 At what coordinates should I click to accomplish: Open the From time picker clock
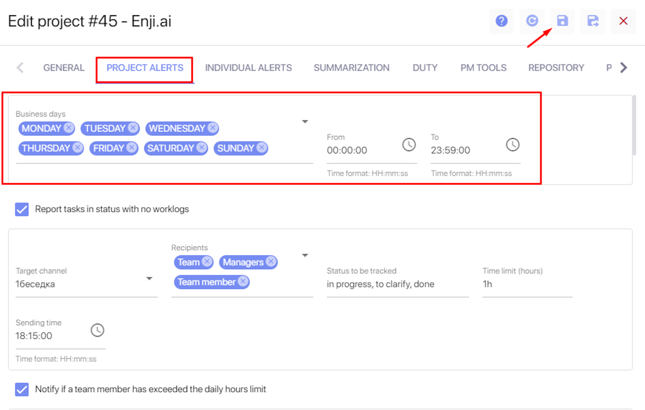click(408, 145)
